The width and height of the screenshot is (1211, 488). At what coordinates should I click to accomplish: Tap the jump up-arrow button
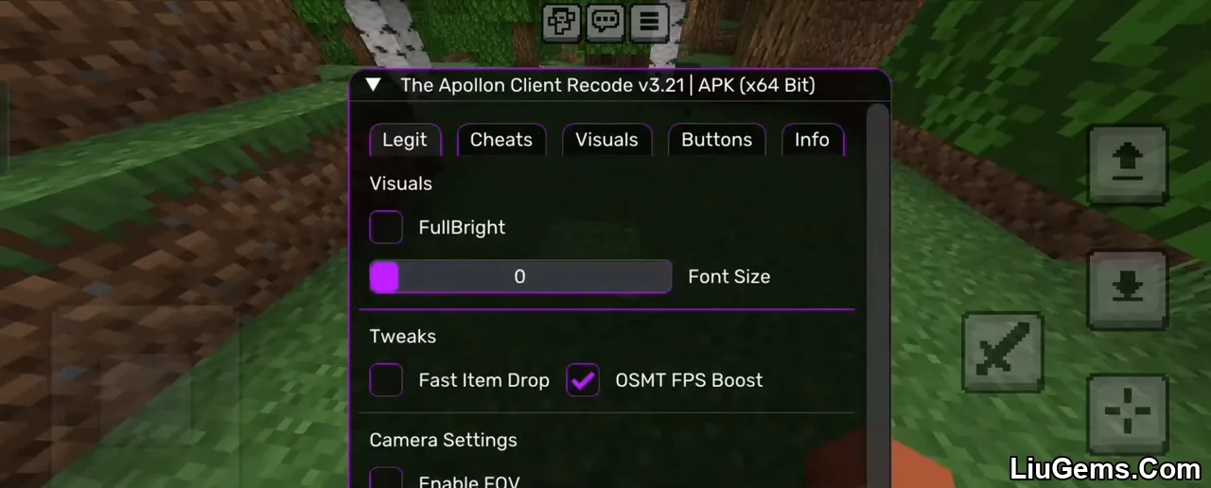(x=1127, y=165)
